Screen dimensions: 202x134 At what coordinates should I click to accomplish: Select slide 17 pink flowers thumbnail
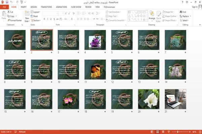68,99
